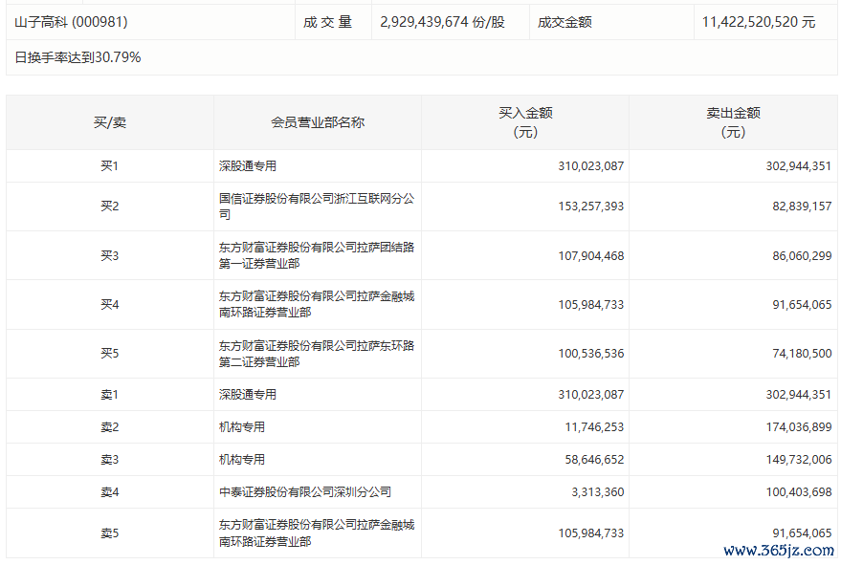Viewport: 841px width, 565px height.
Task: Select sell amount 149,732,006
Action: point(799,460)
